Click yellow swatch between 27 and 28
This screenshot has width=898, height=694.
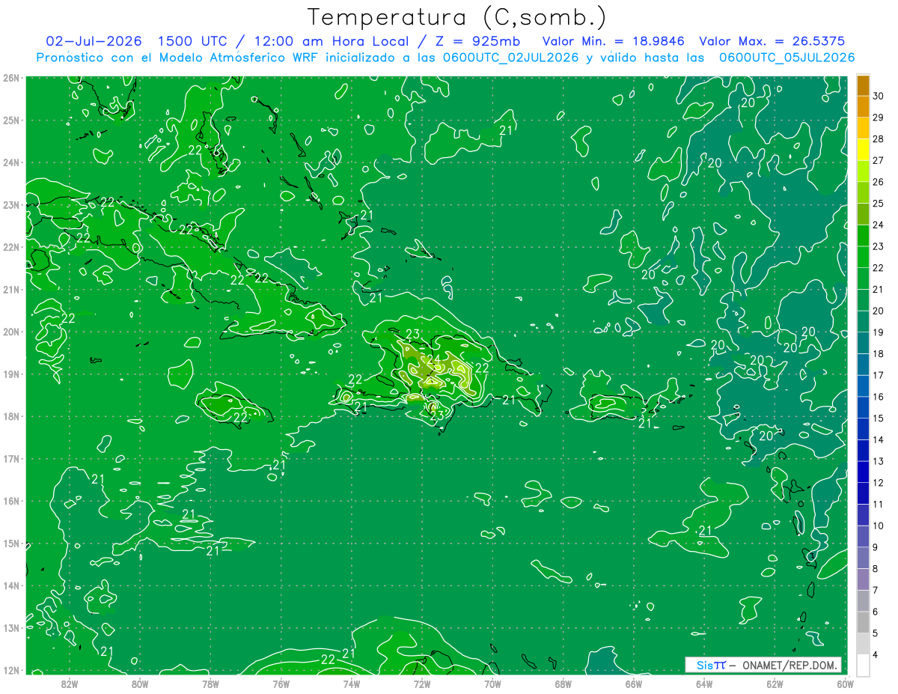point(863,150)
